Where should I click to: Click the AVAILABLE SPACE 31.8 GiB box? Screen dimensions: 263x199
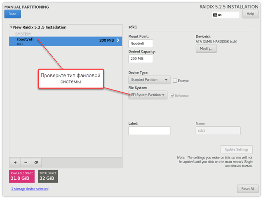[22, 176]
